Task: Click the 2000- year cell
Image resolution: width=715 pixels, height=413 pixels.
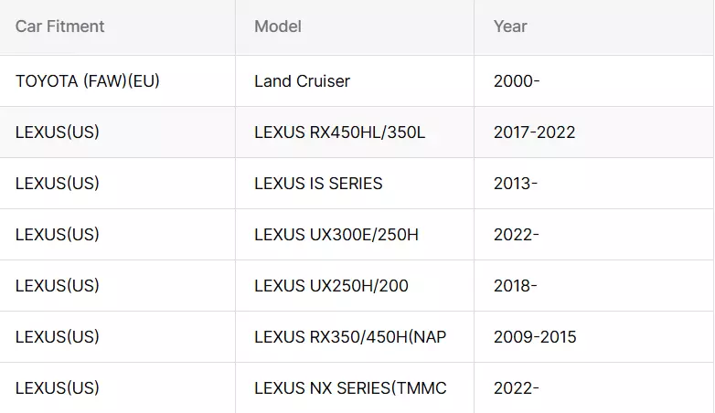Action: pyautogui.click(x=517, y=81)
